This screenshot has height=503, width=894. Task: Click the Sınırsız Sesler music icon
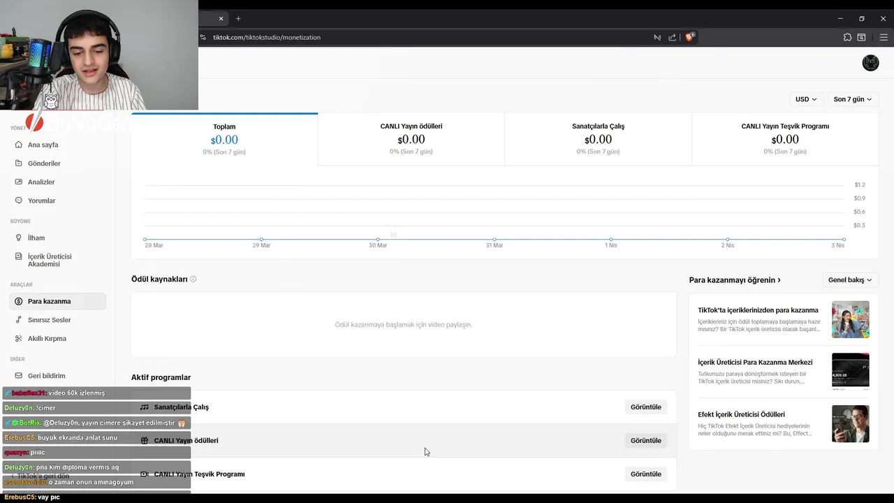coord(19,320)
